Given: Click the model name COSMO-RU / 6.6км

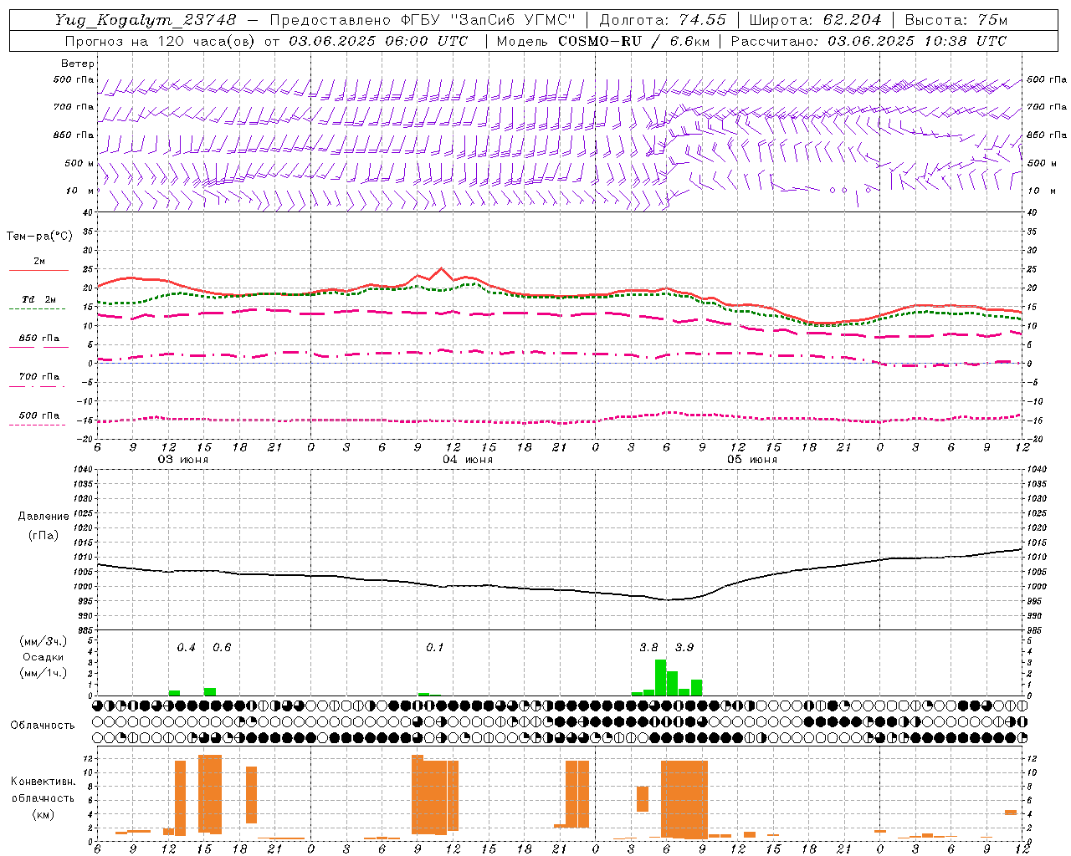Looking at the screenshot, I should click(633, 41).
